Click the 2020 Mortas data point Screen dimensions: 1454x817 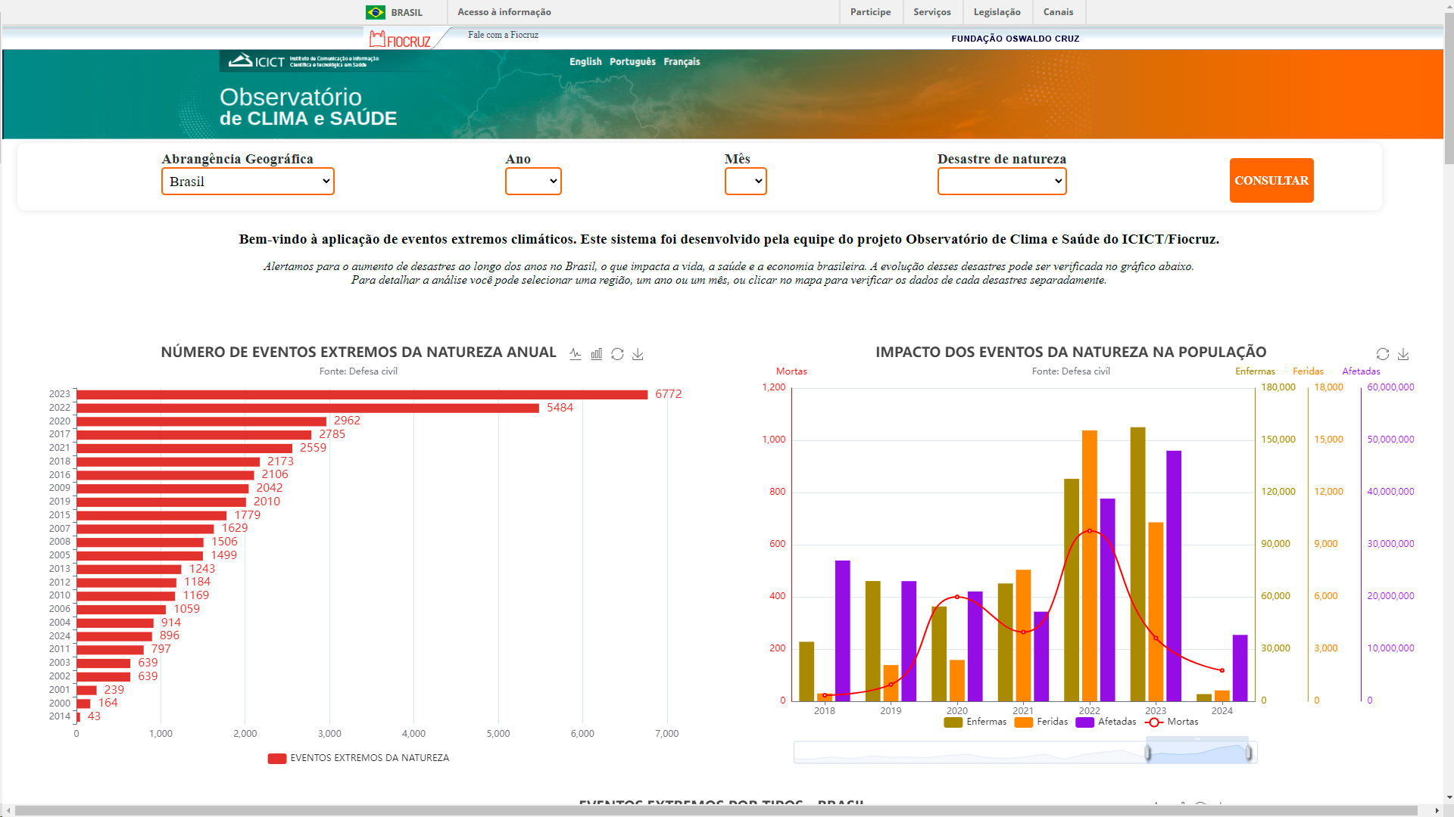coord(957,597)
